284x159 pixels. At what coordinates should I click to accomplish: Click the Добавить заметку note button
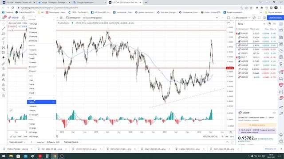(257, 125)
